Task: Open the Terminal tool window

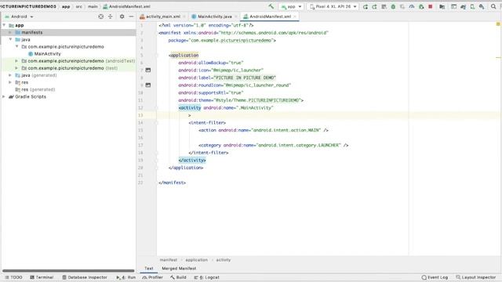Action: (42, 277)
